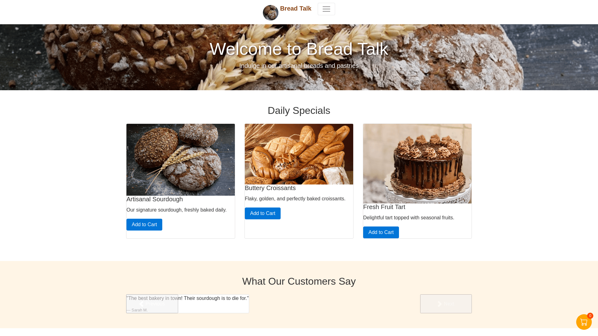598x336 pixels.
Task: Click the Daily Specials section heading
Action: (x=299, y=110)
